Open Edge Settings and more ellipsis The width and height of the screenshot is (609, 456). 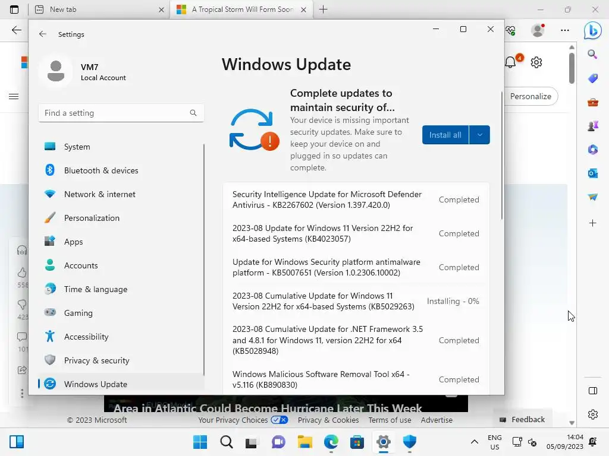pos(565,30)
